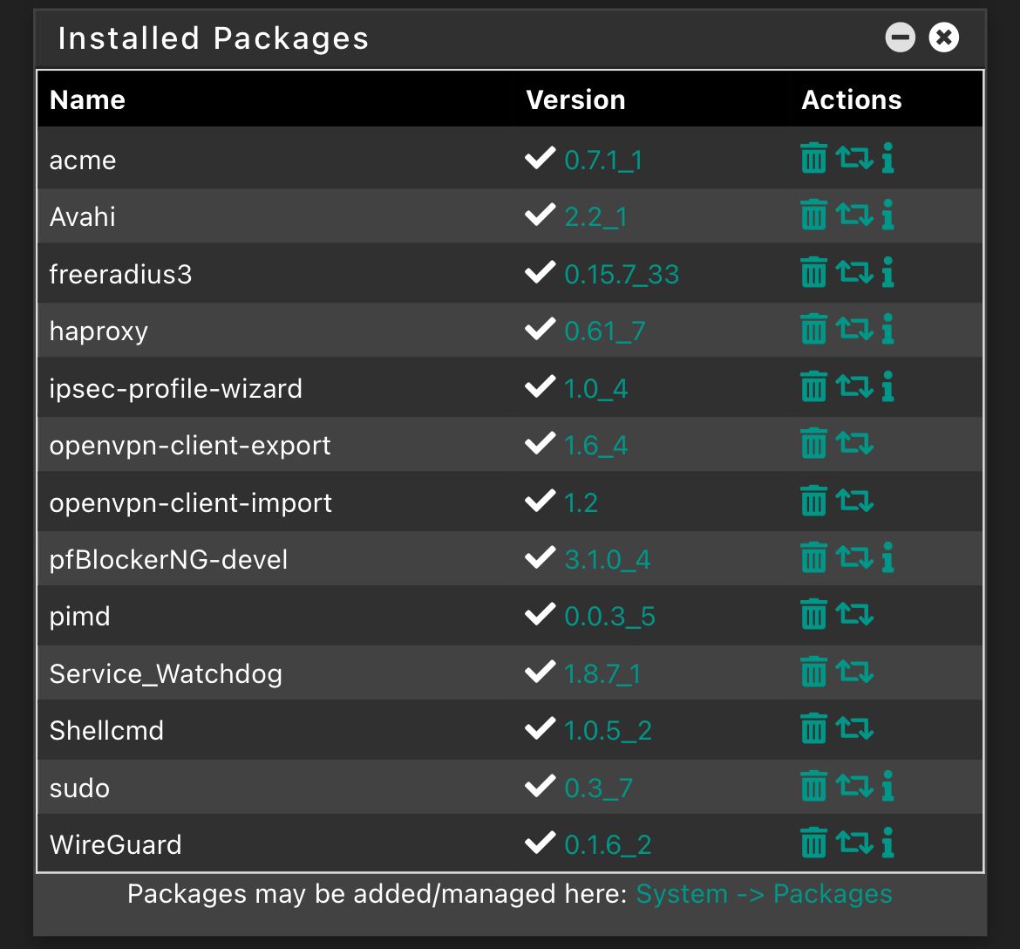
Task: Remove the Shellcmd package
Action: (x=813, y=728)
